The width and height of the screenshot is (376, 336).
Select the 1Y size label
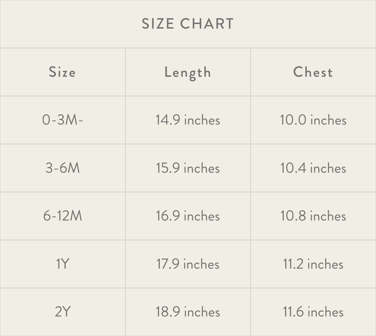point(63,264)
